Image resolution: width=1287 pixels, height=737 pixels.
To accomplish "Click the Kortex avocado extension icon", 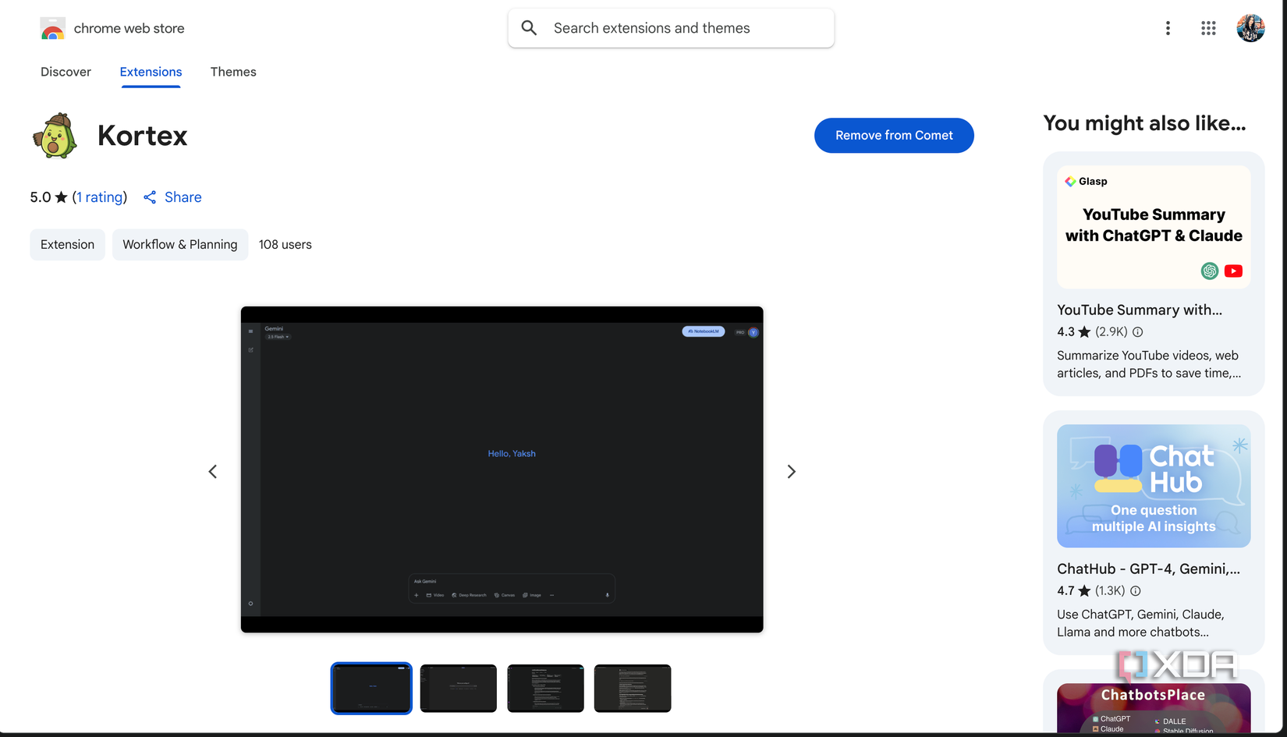I will click(x=53, y=135).
